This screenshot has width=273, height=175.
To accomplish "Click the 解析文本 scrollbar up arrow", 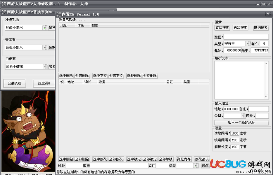I will (266, 64).
